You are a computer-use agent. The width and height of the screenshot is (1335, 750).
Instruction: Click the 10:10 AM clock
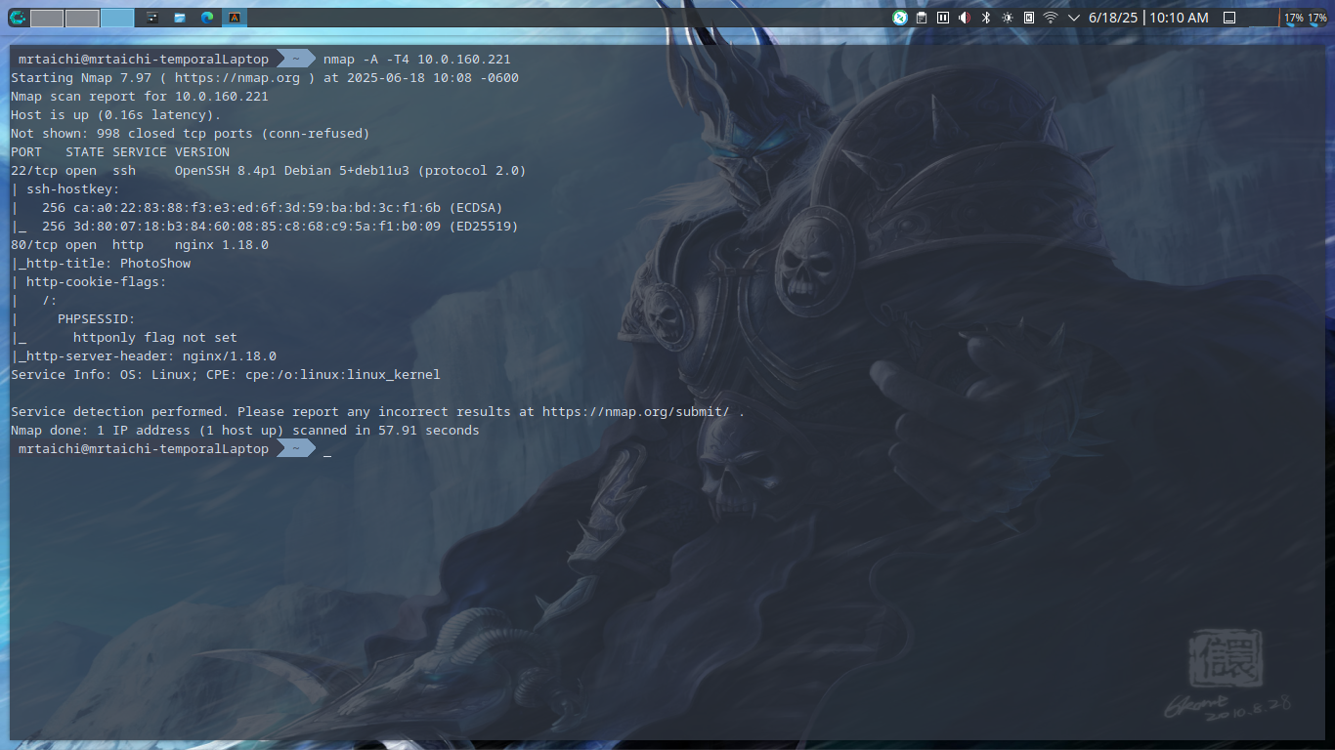(x=1179, y=18)
